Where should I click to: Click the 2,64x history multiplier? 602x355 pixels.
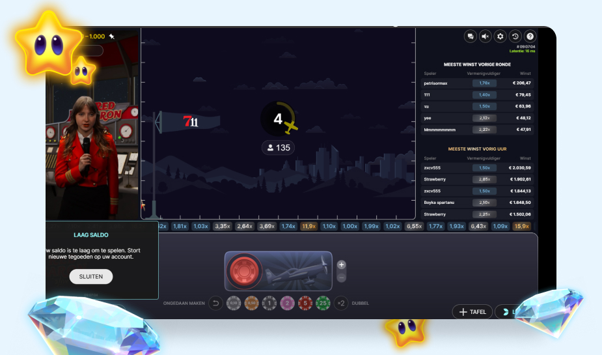pos(245,226)
